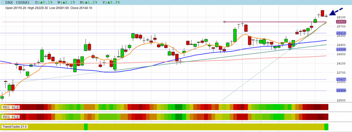Click the circle anchor of resistance line
This screenshot has width=352, height=132.
pos(224,22)
